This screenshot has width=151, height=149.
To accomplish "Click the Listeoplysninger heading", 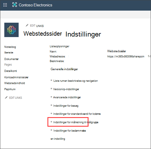I will pos(59,46).
